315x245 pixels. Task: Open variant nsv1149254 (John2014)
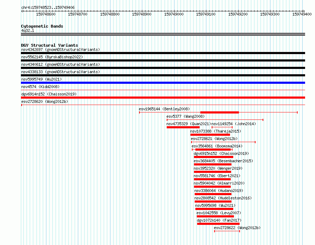(x=234, y=124)
